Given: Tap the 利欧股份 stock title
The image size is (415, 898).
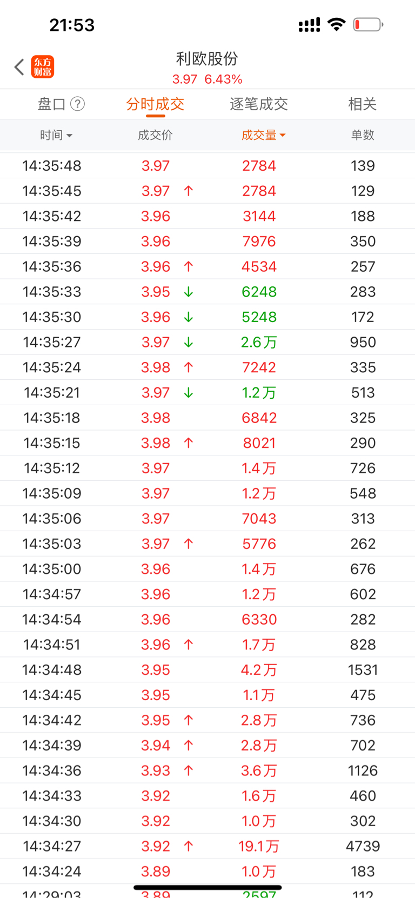Looking at the screenshot, I should point(207,58).
